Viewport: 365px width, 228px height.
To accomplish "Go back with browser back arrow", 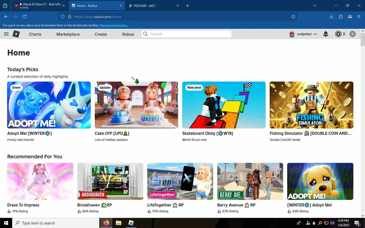I will 6,16.
